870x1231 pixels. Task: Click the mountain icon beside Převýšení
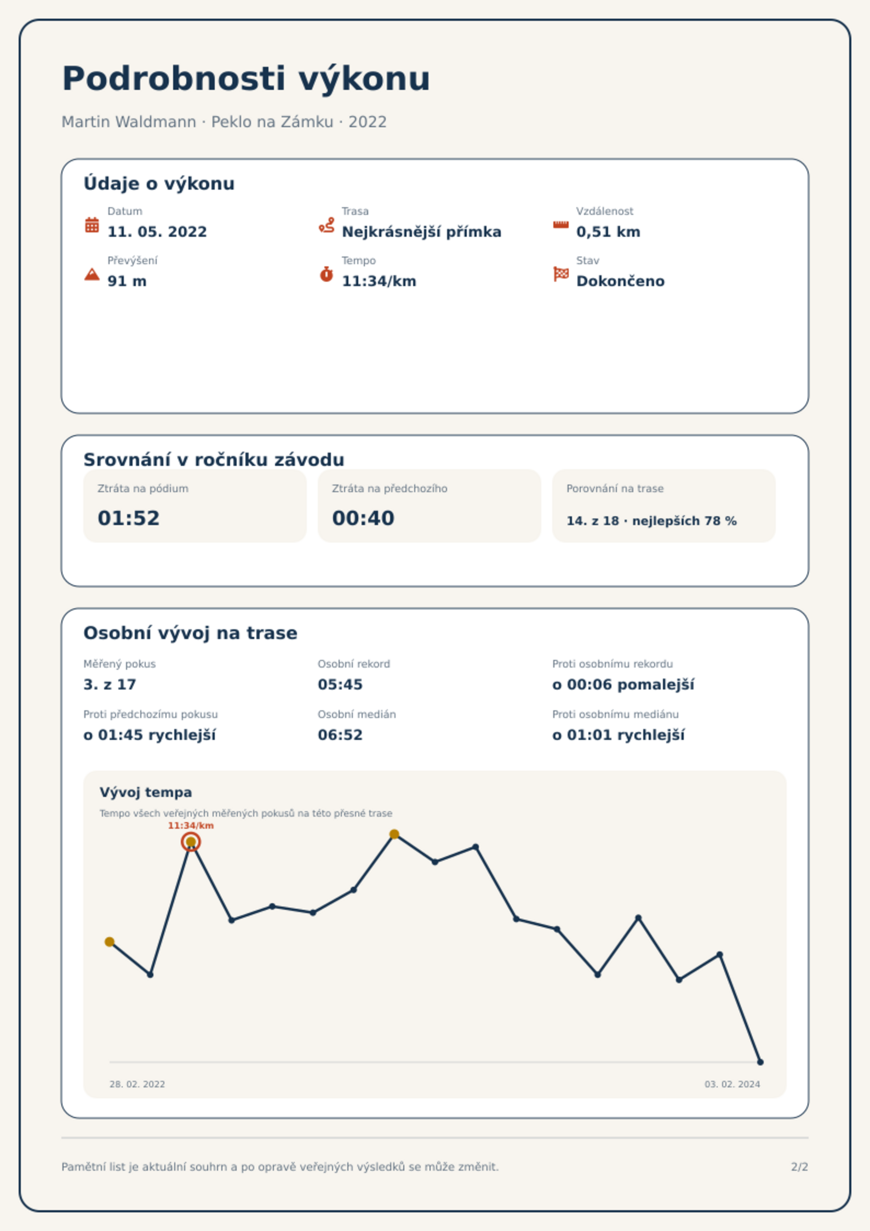click(92, 274)
